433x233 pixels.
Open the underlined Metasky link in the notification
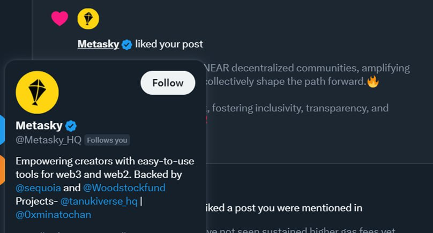[98, 44]
